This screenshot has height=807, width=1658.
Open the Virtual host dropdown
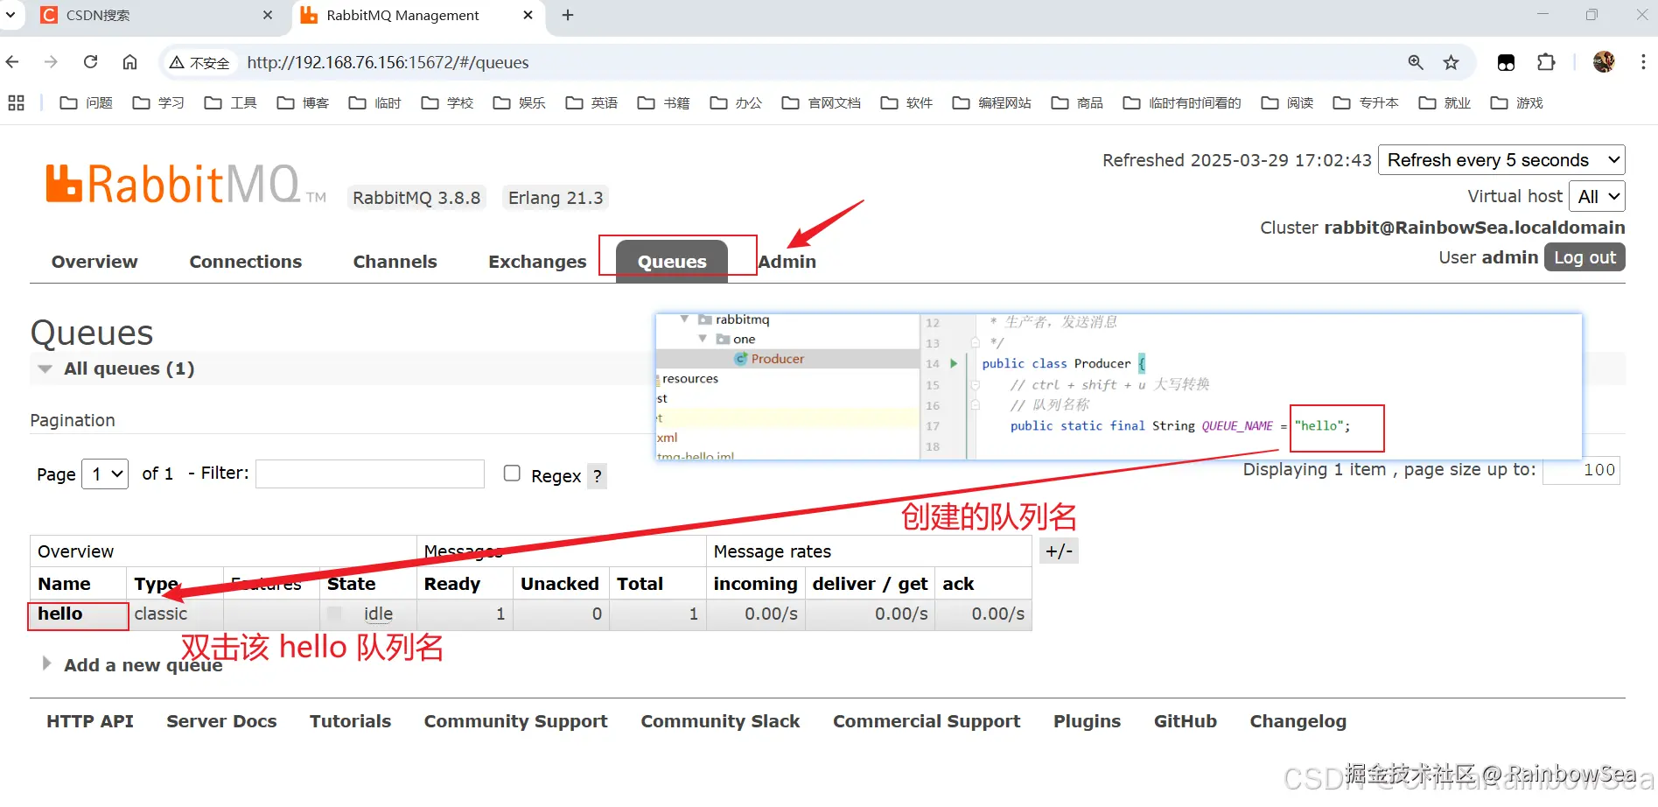tap(1597, 196)
